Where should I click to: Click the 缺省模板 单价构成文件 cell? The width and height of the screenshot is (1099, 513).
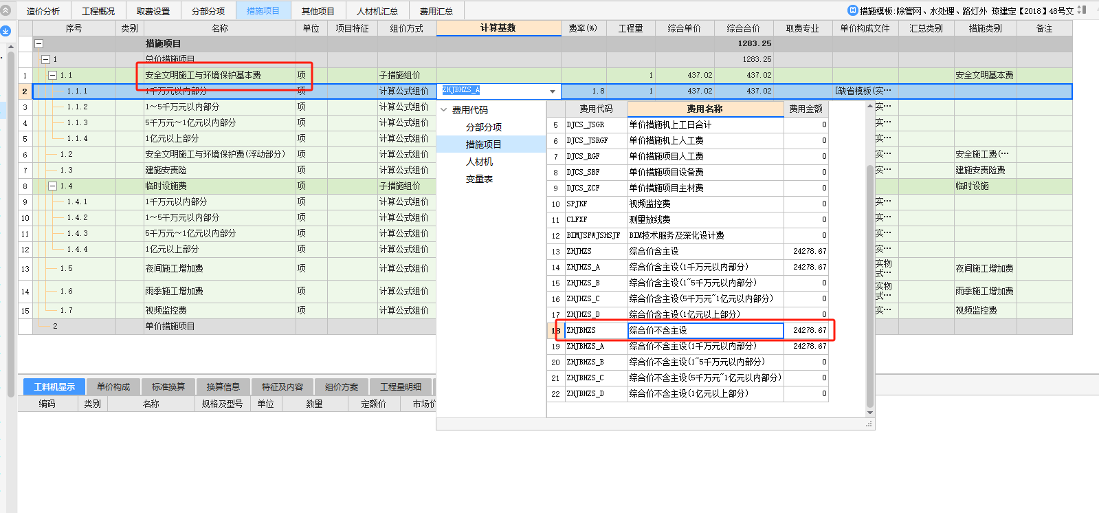(x=865, y=91)
